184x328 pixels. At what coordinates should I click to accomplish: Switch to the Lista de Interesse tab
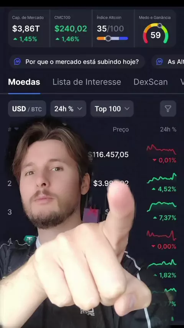(x=87, y=82)
